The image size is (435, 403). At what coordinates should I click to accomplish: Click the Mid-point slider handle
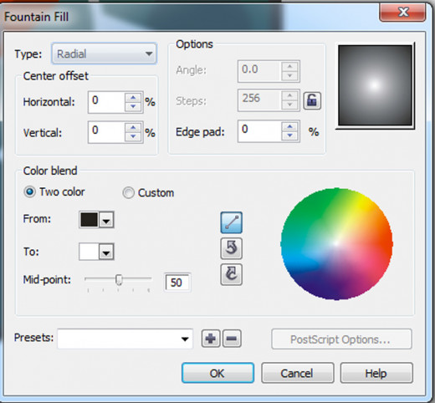[119, 279]
